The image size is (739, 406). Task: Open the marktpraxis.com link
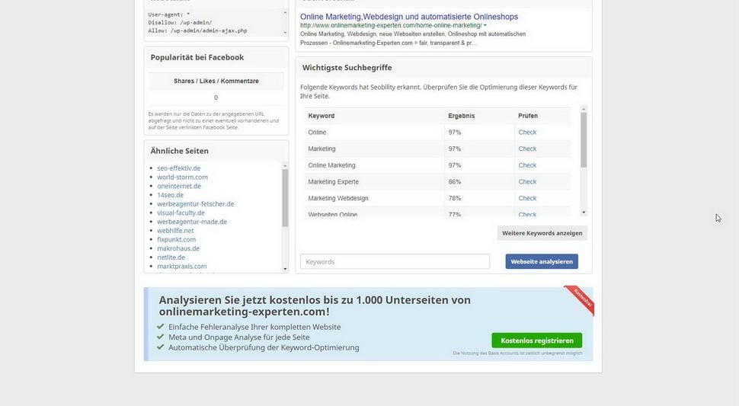coord(181,267)
